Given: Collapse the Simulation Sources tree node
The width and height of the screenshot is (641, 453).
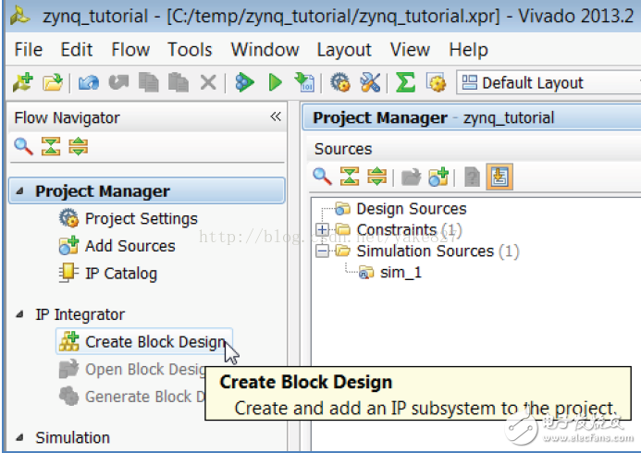Looking at the screenshot, I should click(322, 251).
